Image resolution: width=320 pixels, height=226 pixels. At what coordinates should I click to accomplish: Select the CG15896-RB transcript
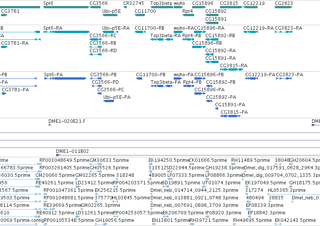199,47
